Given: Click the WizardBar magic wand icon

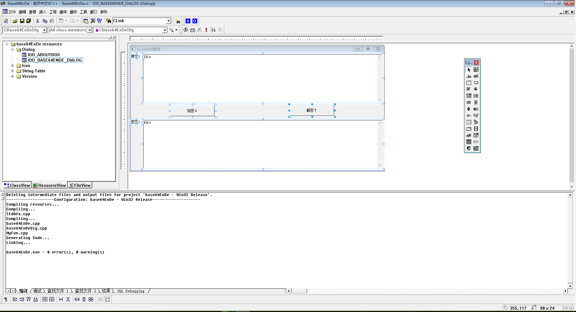Looking at the screenshot, I should pos(171,30).
